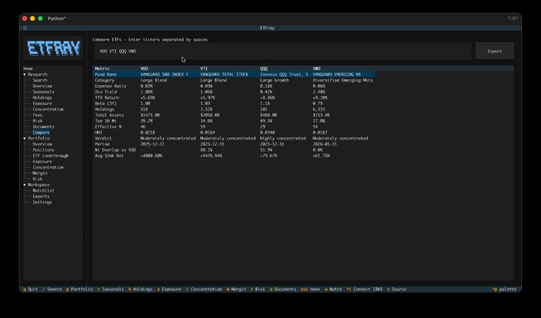Image resolution: width=541 pixels, height=318 pixels.
Task: Select the YTD Return row label
Action: click(107, 98)
